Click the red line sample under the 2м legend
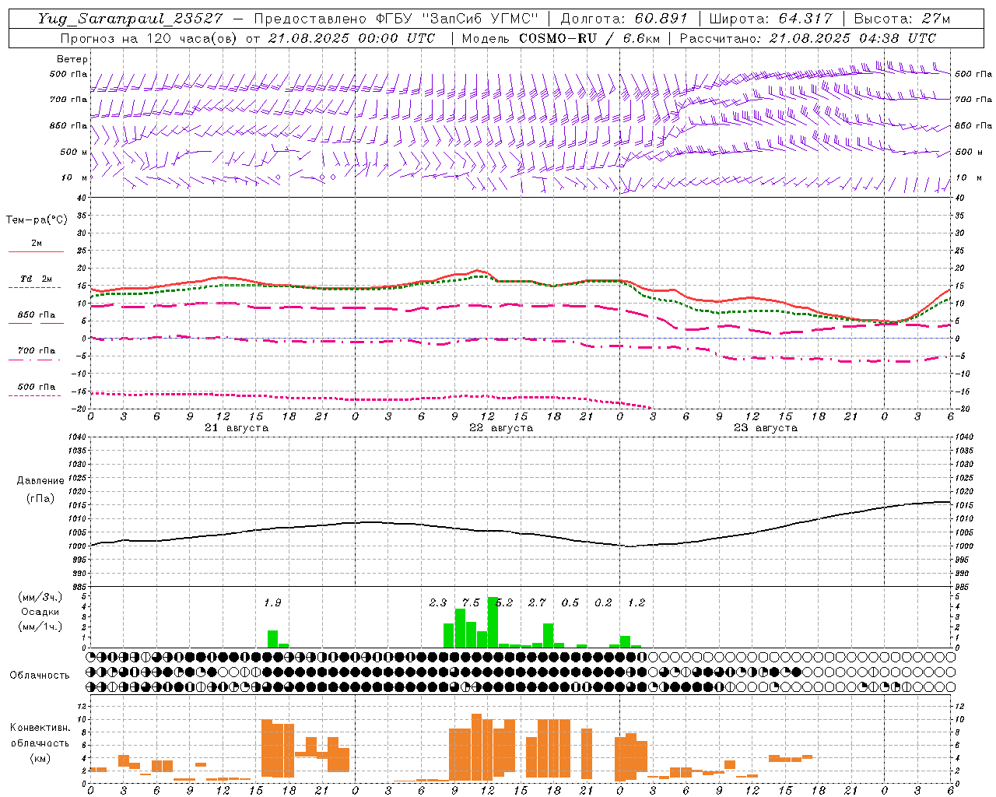This screenshot has width=996, height=797. coord(36,252)
